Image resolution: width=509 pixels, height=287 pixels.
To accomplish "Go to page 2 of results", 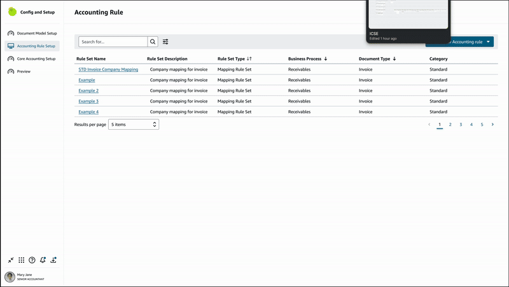I will tap(450, 124).
